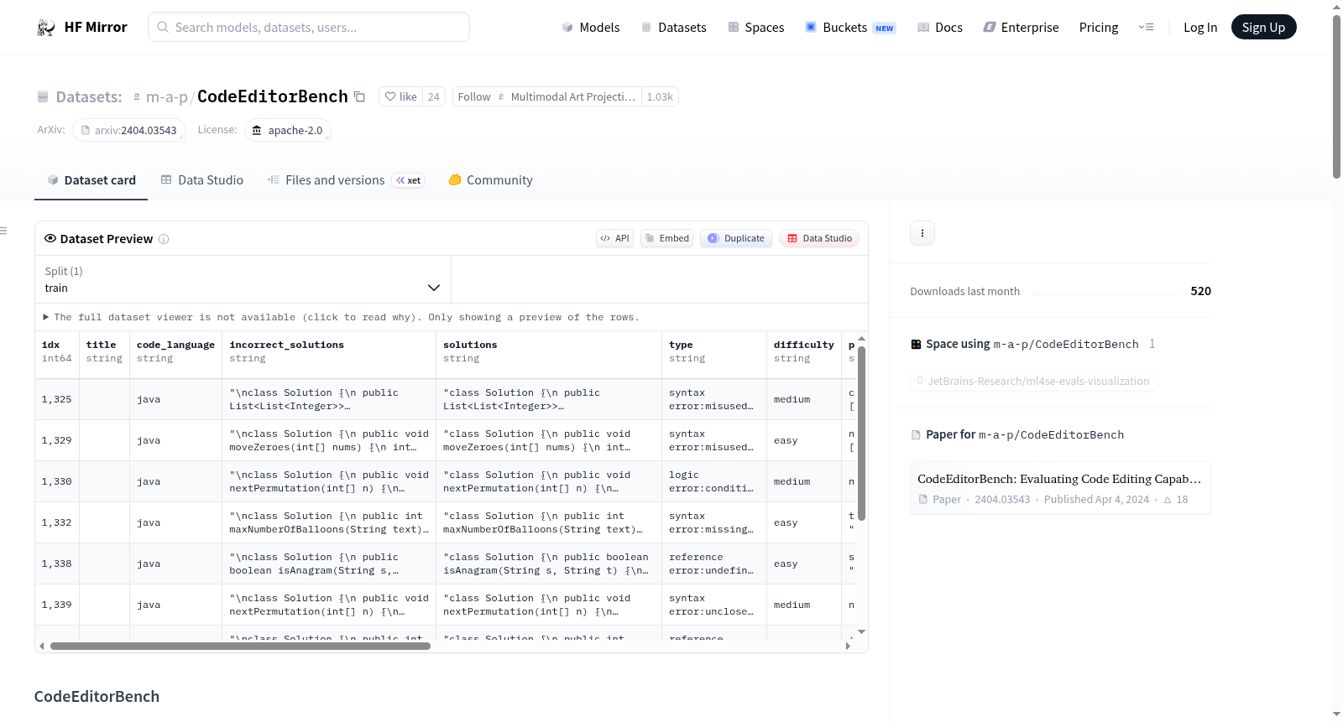Screen dimensions: 1343x722
Task: Open the CodeEditorBench paper card
Action: (x=1060, y=488)
